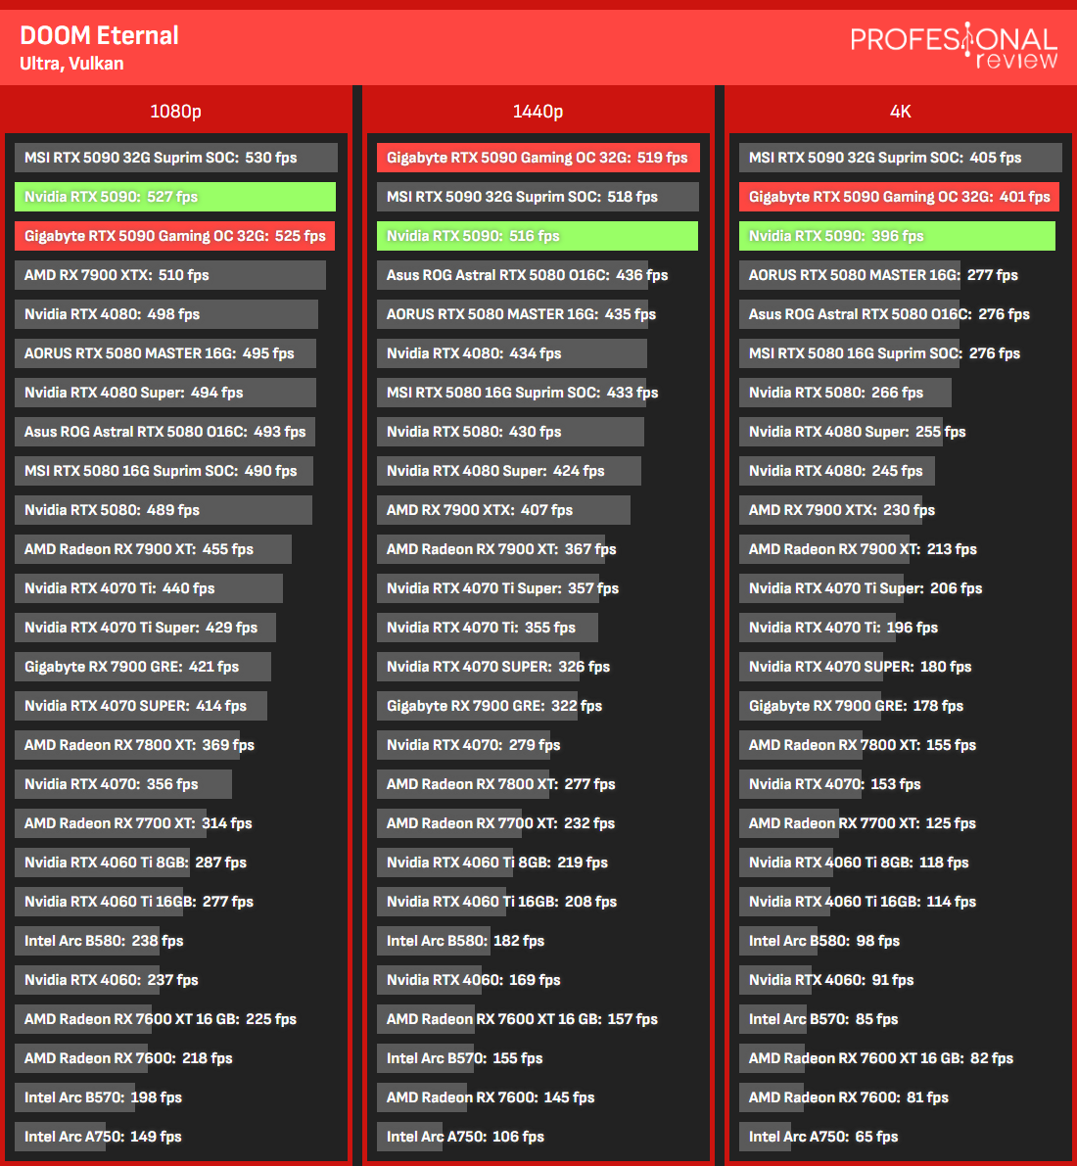Click Nvidia RTX 5080 489 fps bar
Screen dimensions: 1077x1166
click(x=164, y=510)
